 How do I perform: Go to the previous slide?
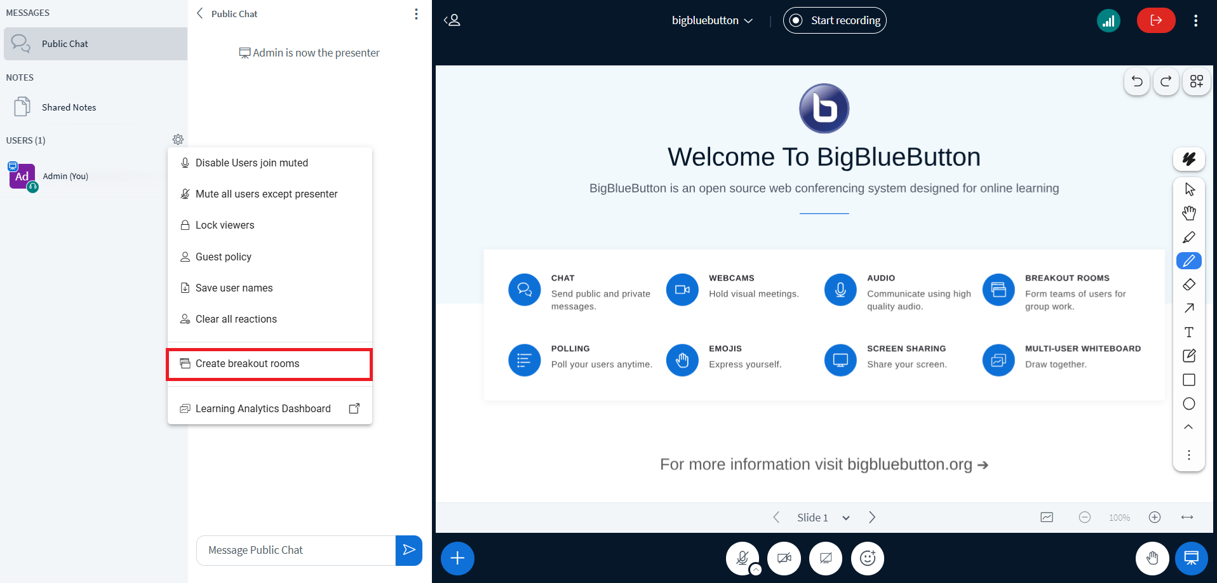point(776,518)
